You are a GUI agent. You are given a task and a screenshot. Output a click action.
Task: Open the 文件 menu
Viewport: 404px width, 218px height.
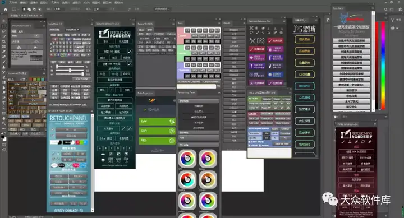tap(13, 3)
